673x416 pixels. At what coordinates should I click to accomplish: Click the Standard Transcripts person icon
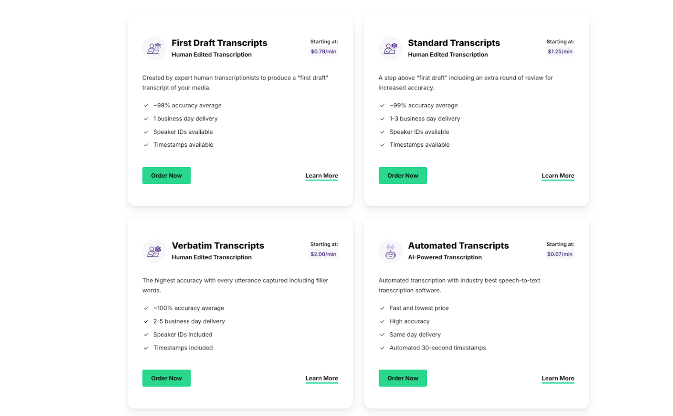[390, 48]
